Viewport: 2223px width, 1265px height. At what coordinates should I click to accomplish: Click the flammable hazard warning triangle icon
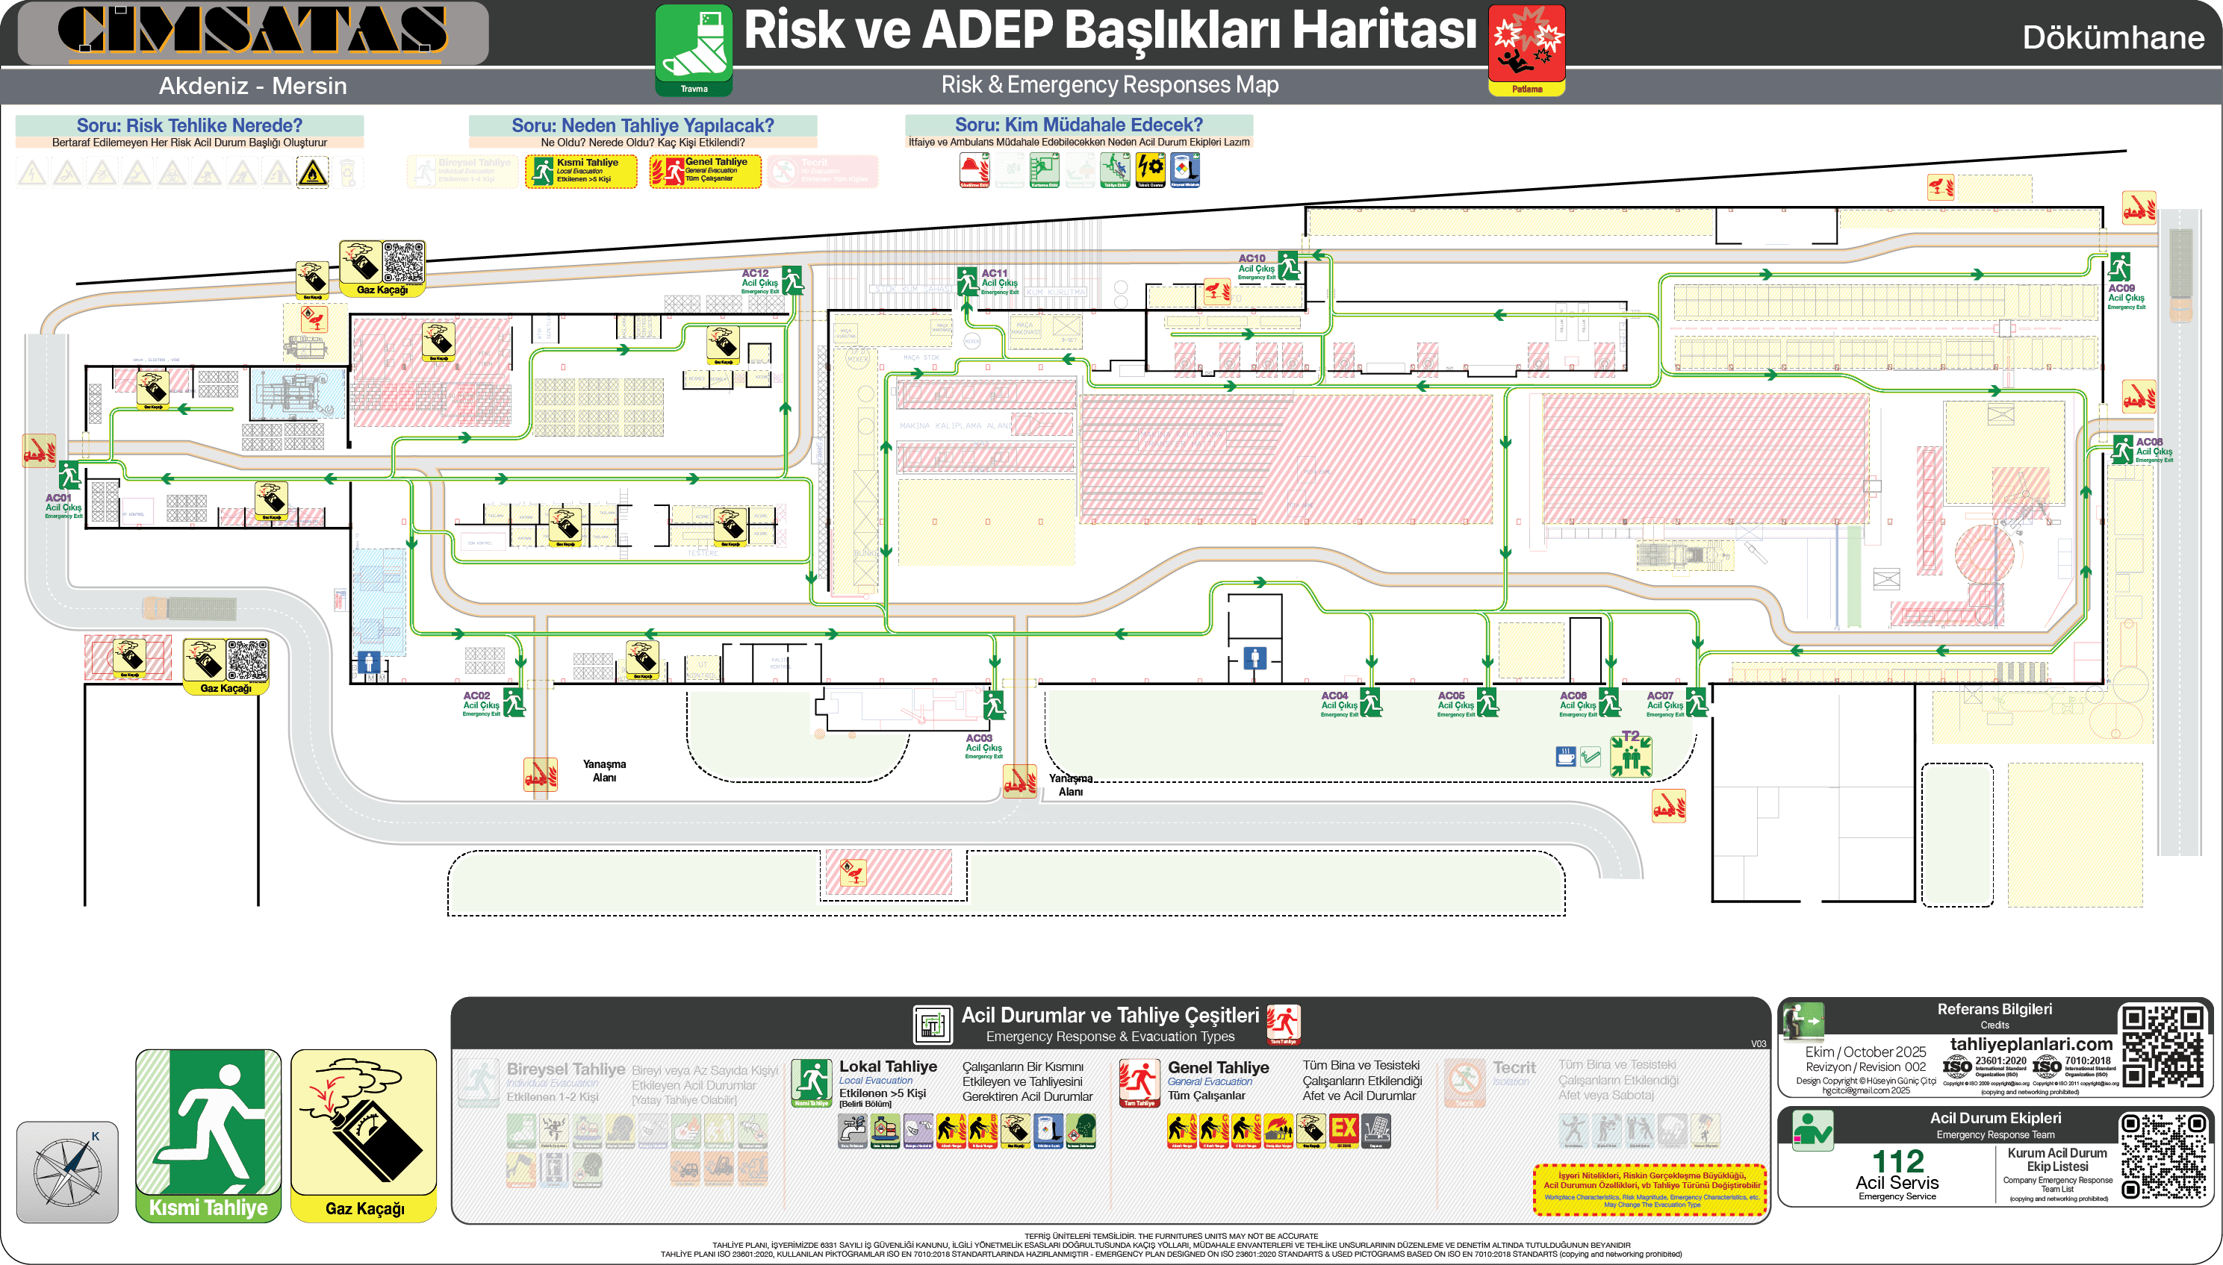(313, 172)
